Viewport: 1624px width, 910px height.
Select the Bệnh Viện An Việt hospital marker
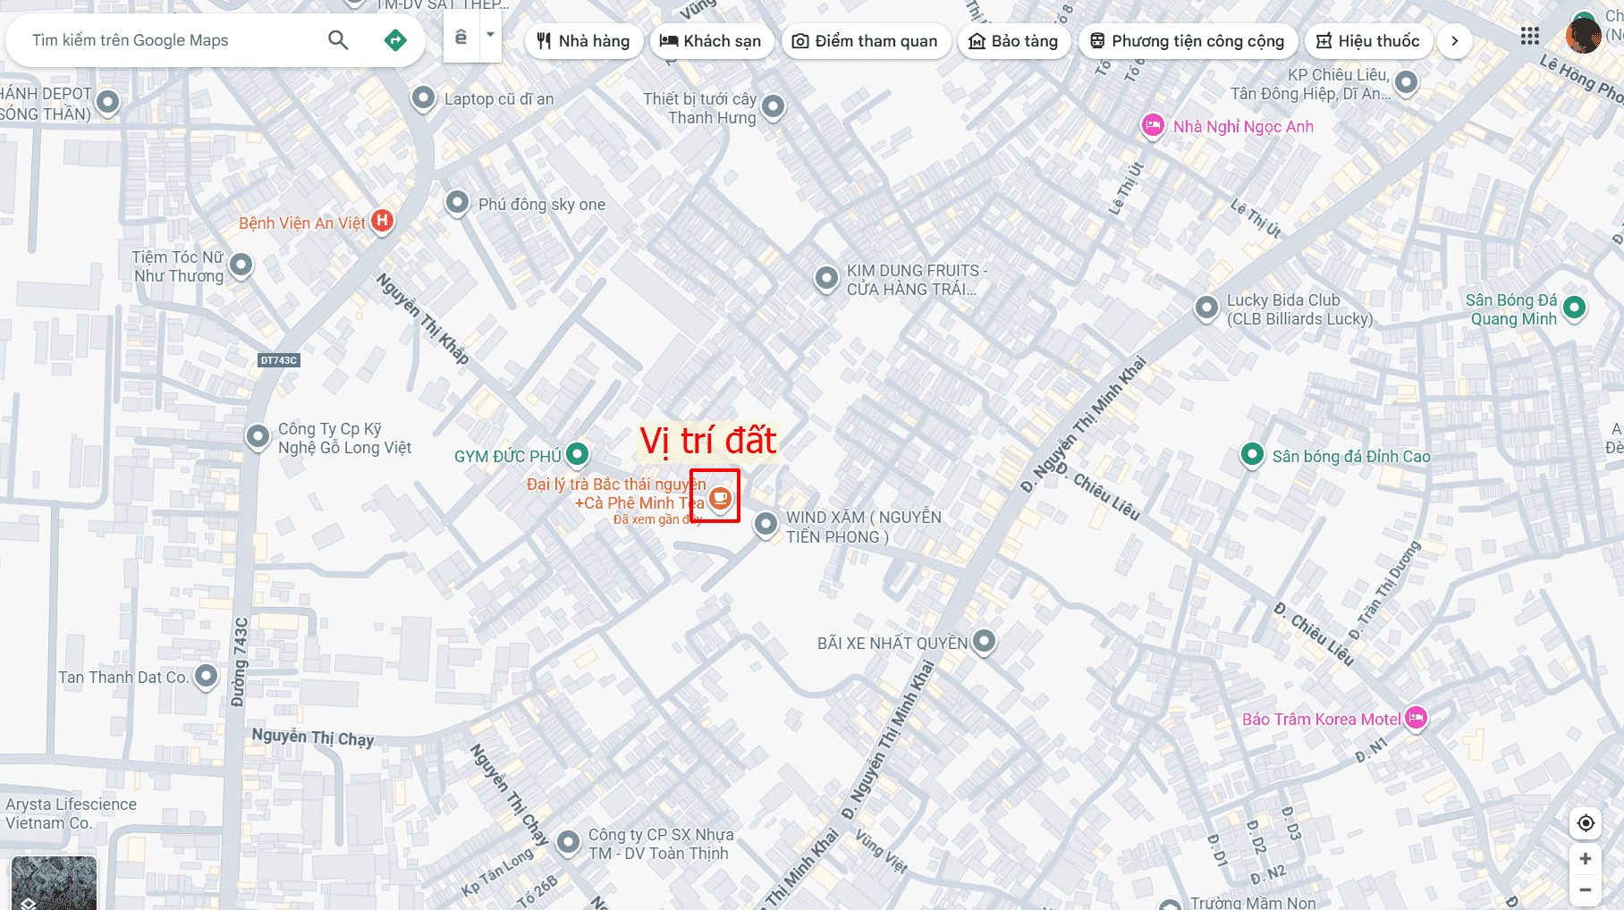point(383,221)
